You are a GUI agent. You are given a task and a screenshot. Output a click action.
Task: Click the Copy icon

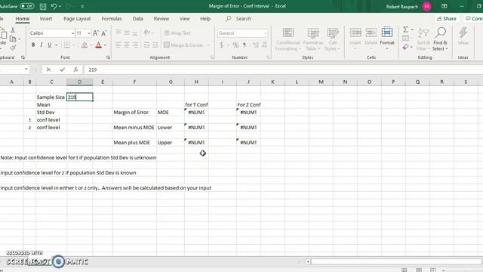(x=13, y=39)
